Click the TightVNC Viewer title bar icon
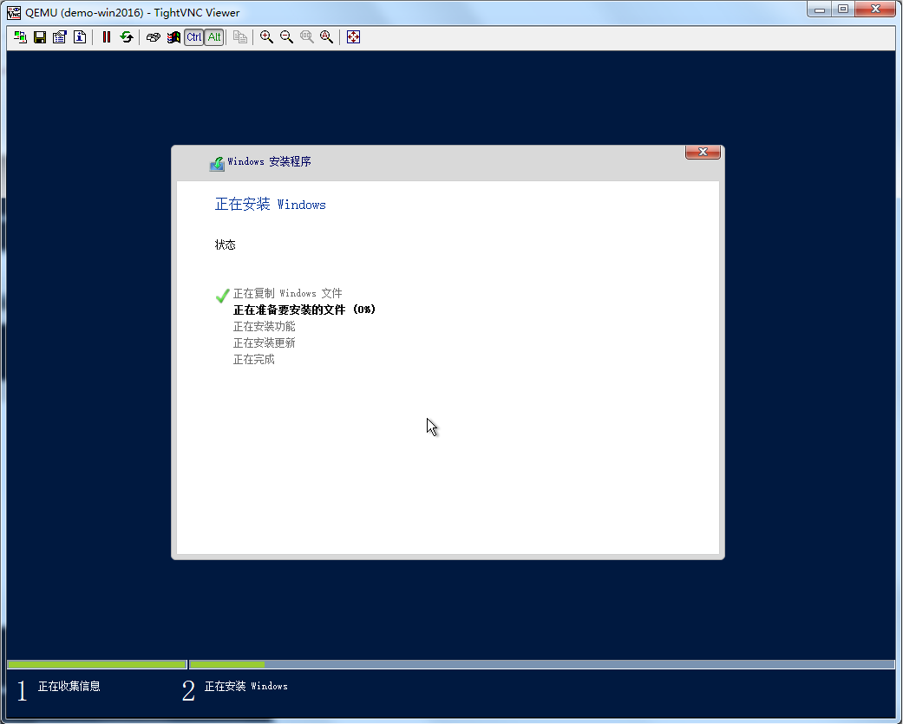 pyautogui.click(x=14, y=12)
